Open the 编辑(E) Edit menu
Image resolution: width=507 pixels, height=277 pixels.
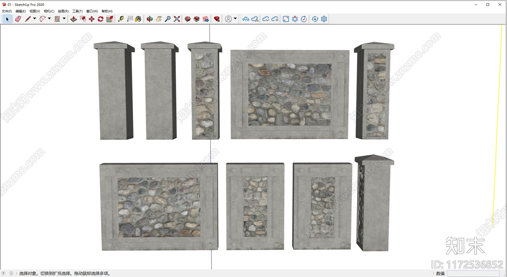[21, 11]
